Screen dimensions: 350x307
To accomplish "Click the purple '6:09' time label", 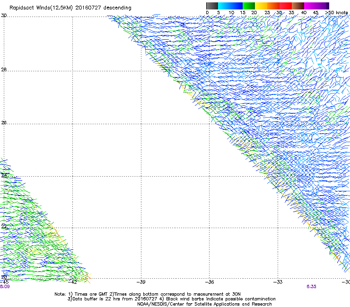I will [x=5, y=287].
